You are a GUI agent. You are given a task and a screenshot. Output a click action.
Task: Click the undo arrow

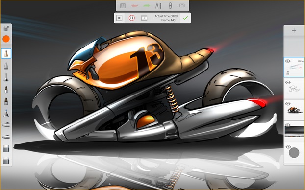[135, 6]
